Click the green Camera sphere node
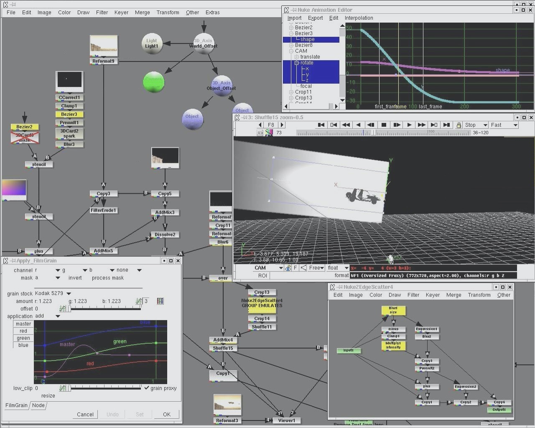Image resolution: width=535 pixels, height=428 pixels. coord(154,81)
